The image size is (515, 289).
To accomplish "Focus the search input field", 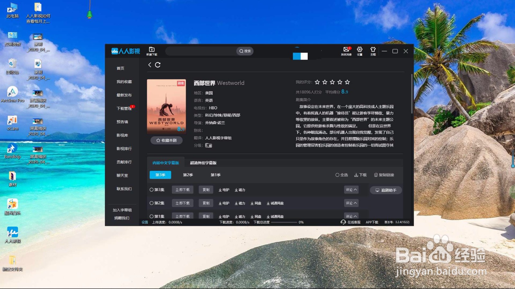I will (x=201, y=51).
